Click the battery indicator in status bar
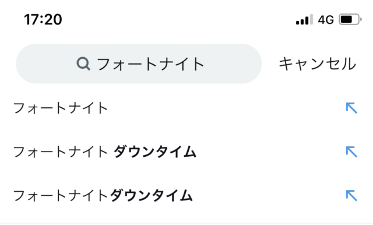Viewport: 373px width, 225px height. 350,19
